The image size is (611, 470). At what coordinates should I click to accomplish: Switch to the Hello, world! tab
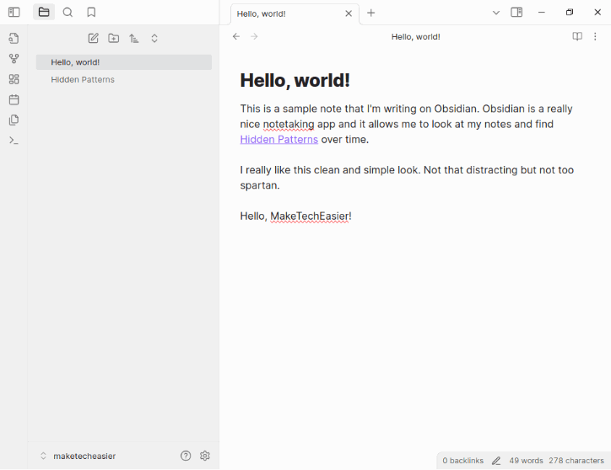295,14
